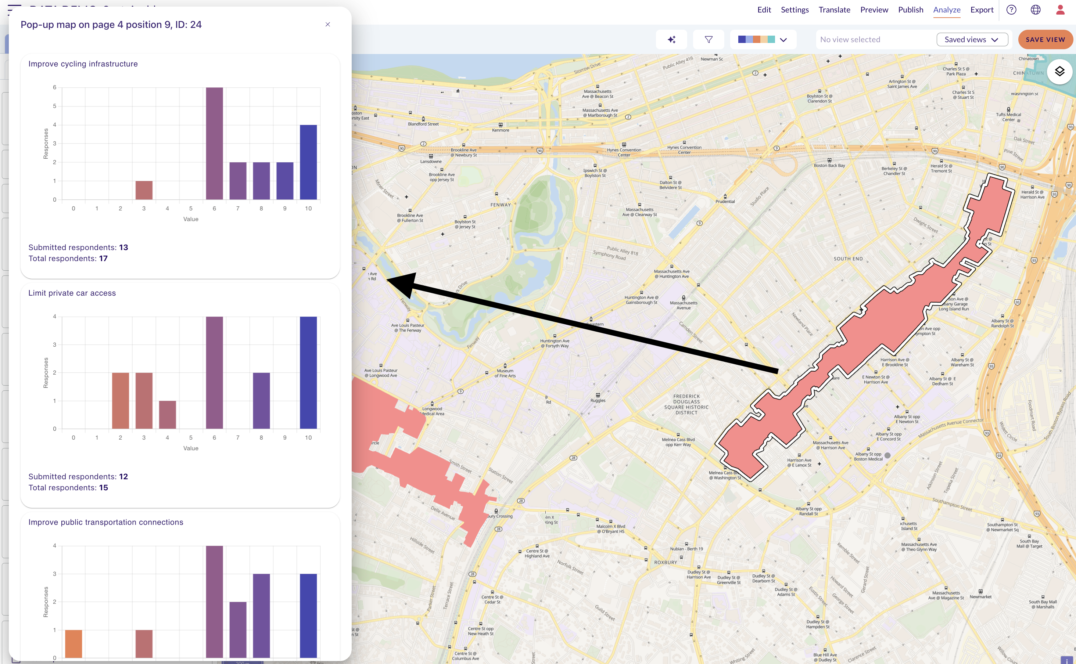Viewport: 1076px width, 664px height.
Task: Open the user profile icon
Action: tap(1060, 10)
